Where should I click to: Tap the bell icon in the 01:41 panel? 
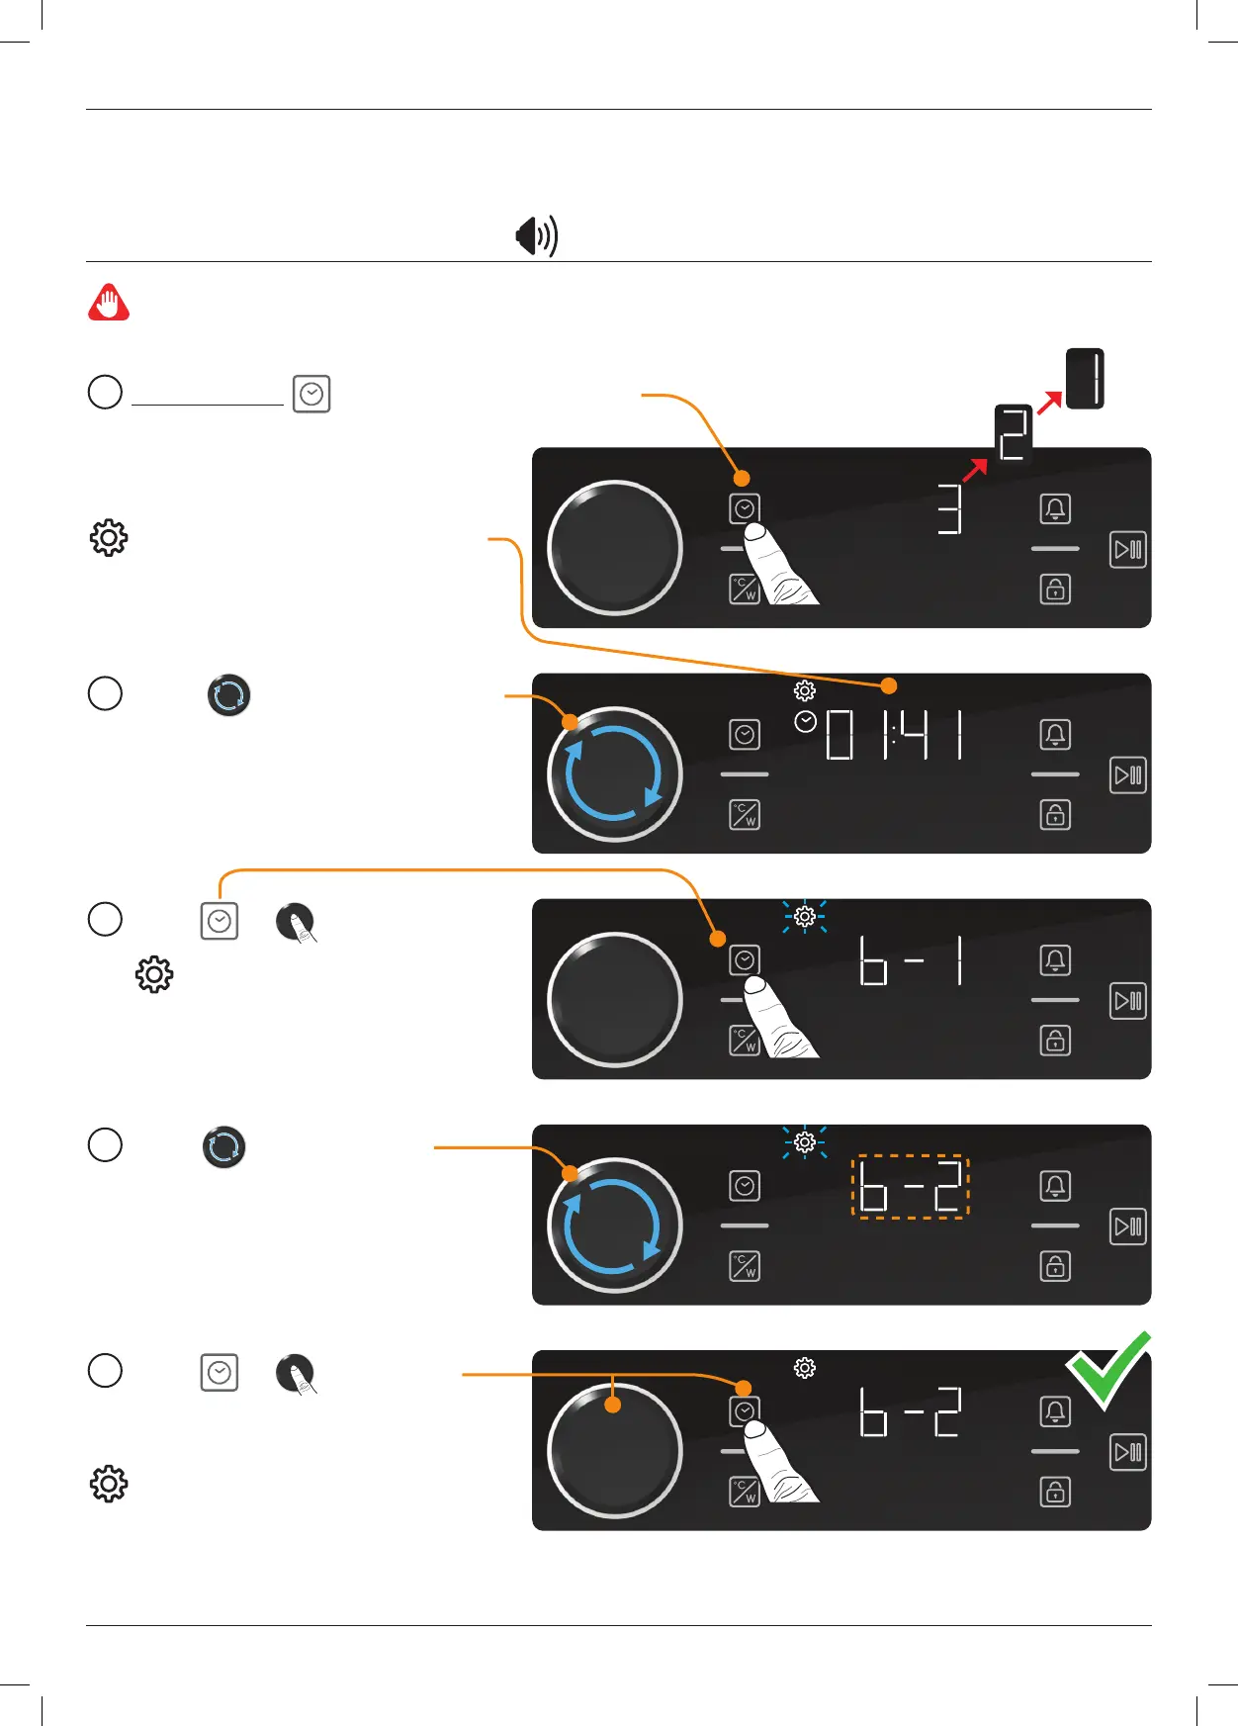point(1055,735)
